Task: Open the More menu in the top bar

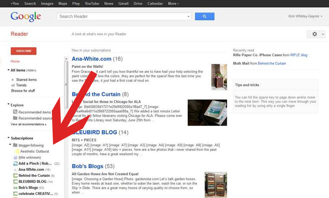Action: pyautogui.click(x=173, y=3)
